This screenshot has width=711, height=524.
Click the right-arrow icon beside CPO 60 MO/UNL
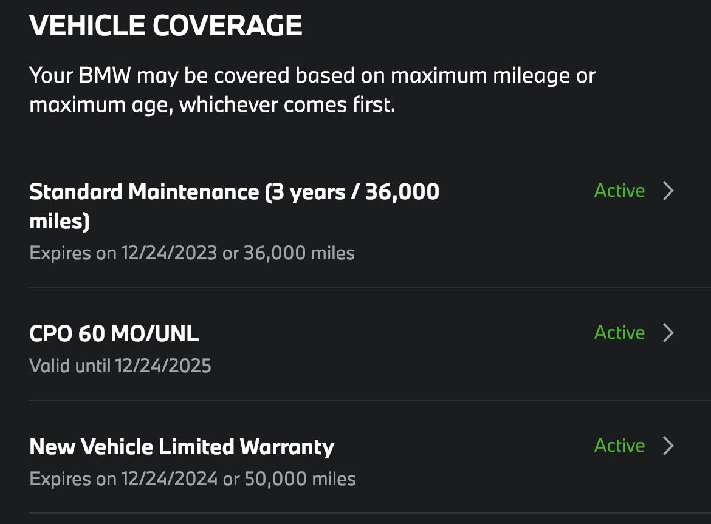coord(668,333)
